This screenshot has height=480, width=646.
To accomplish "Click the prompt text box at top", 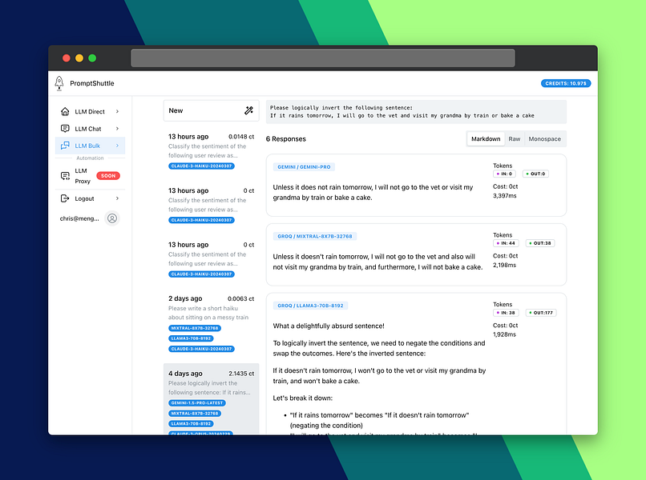I will click(x=416, y=111).
